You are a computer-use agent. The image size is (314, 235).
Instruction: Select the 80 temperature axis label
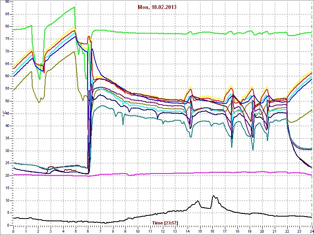click(x=7, y=27)
